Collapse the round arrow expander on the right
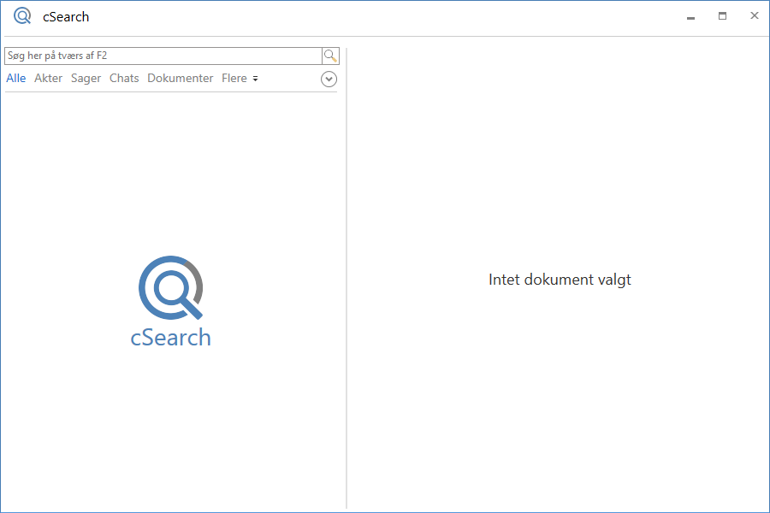Image resolution: width=770 pixels, height=513 pixels. click(329, 79)
